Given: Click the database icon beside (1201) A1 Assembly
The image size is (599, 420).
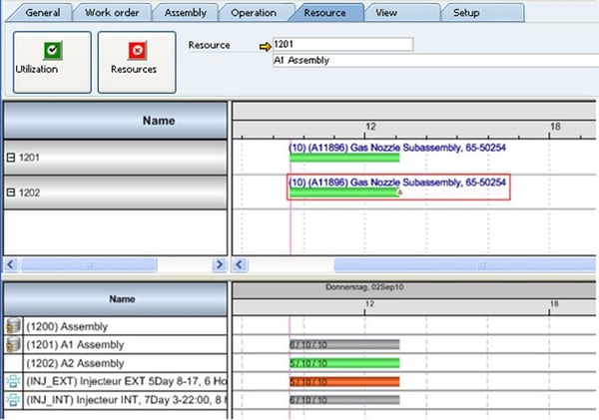Looking at the screenshot, I should tap(13, 345).
